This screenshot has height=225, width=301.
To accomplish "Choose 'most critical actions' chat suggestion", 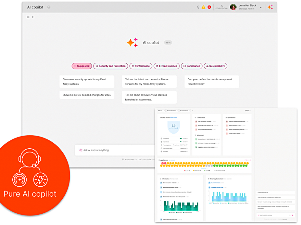I will coord(275,197).
